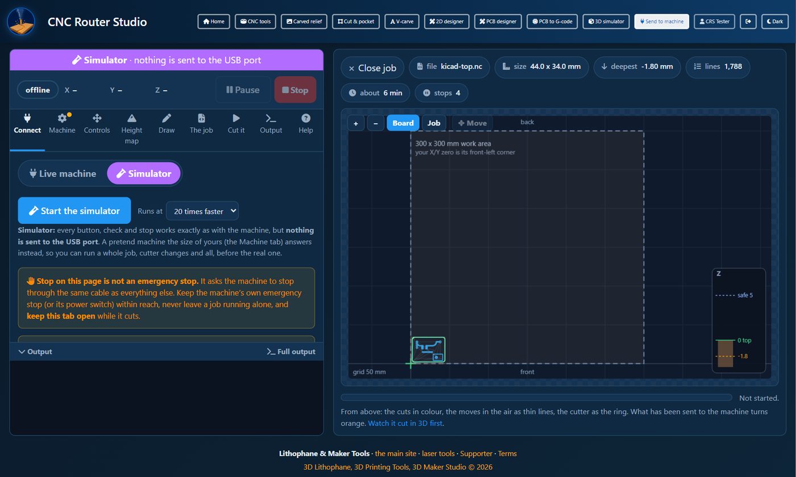Image resolution: width=796 pixels, height=477 pixels.
Task: Open the laser tools footer link
Action: tap(438, 453)
